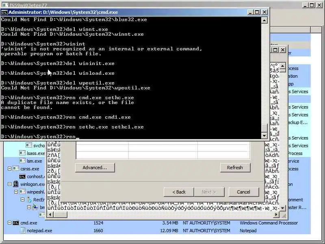325x244 pixels.
Task: Click the winlogon.exe process icon
Action: pyautogui.click(x=16, y=184)
